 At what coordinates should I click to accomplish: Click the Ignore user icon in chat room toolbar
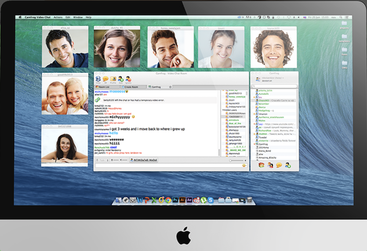click(128, 80)
